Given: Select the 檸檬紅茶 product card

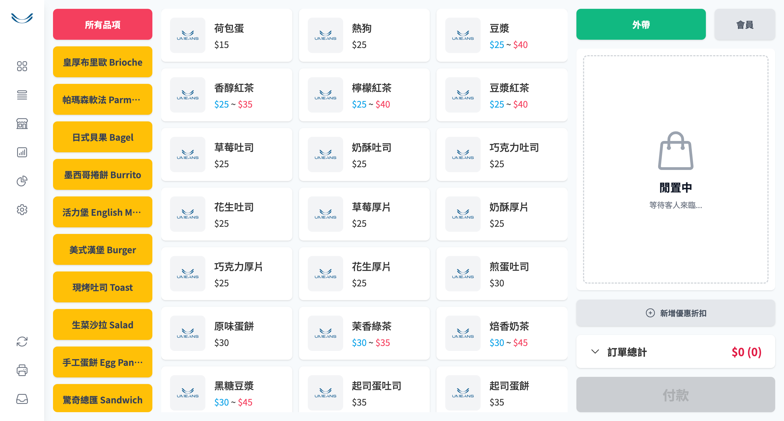Looking at the screenshot, I should point(364,95).
